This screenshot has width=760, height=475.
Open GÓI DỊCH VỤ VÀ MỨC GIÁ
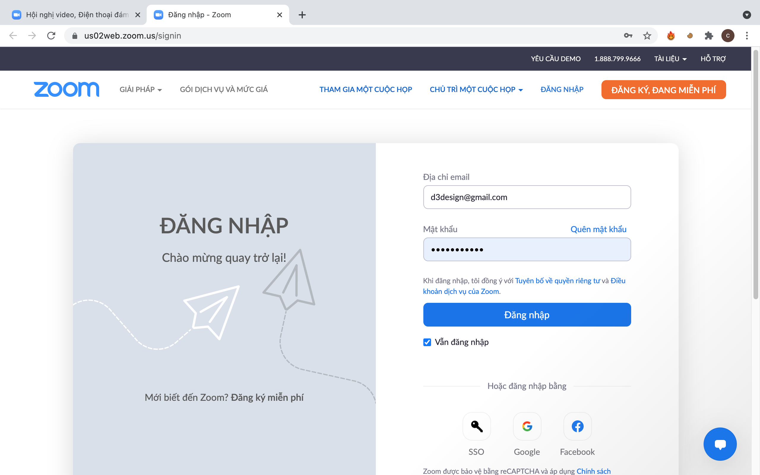[x=224, y=90]
